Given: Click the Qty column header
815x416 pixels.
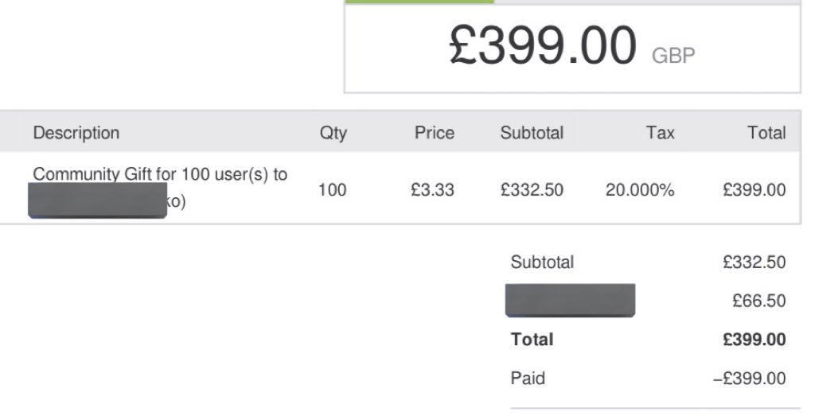Looking at the screenshot, I should click(x=333, y=133).
